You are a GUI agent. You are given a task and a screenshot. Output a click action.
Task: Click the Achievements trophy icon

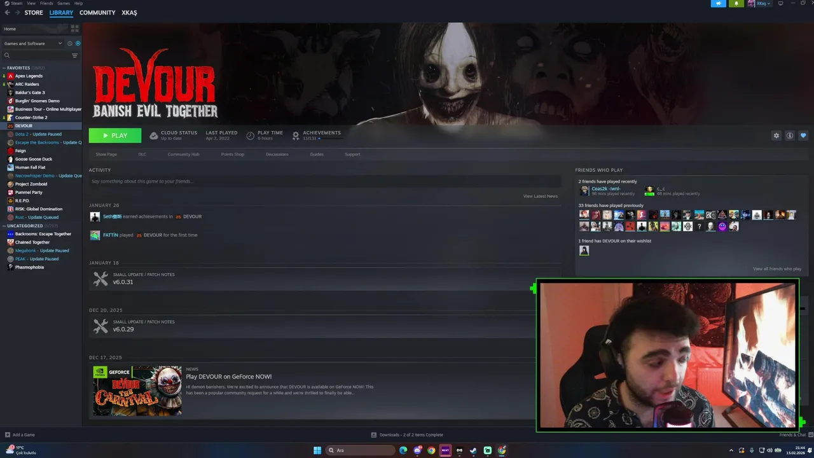[x=296, y=135]
